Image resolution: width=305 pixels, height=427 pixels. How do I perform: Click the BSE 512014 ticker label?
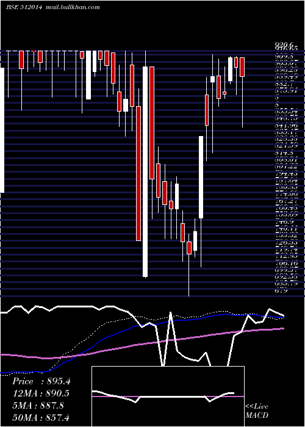24,7
